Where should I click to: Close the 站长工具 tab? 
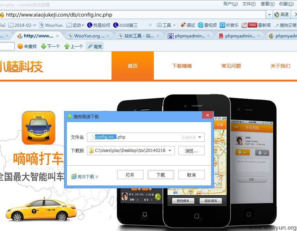click(158, 36)
